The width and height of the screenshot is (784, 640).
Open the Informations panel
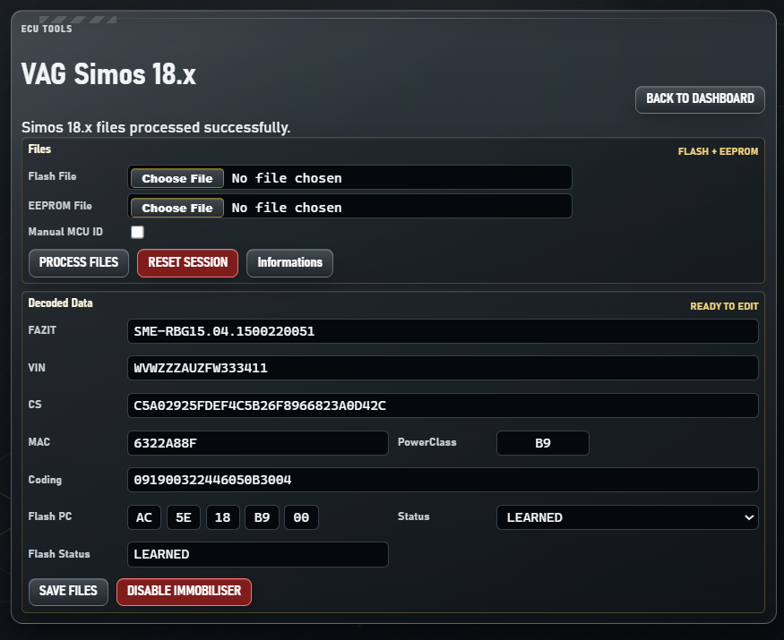point(289,263)
